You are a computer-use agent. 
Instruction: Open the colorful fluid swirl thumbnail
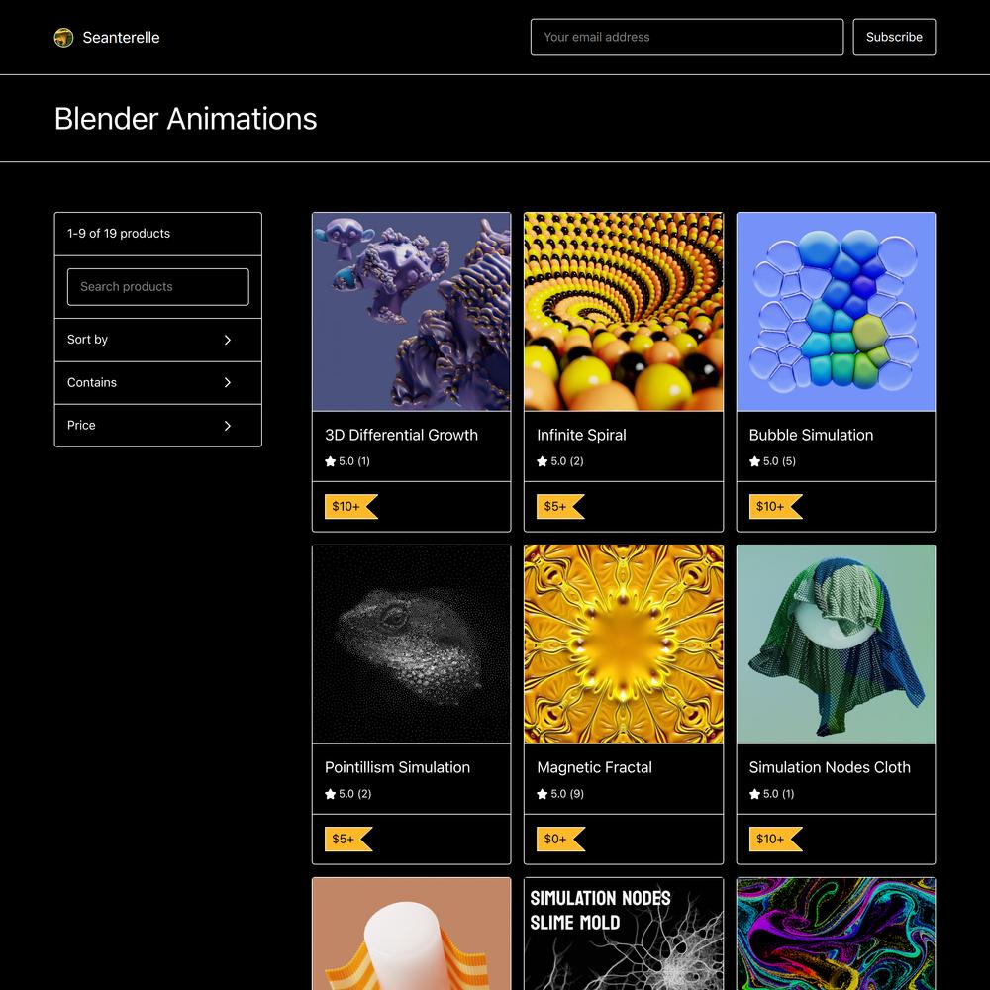tap(836, 934)
